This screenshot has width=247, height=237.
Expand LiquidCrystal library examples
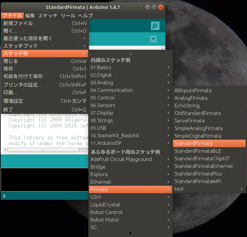point(130,204)
